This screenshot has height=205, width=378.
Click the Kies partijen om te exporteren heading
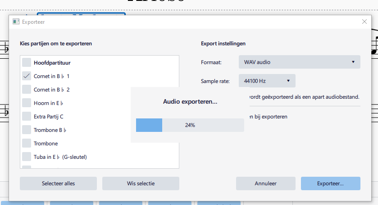(56, 44)
